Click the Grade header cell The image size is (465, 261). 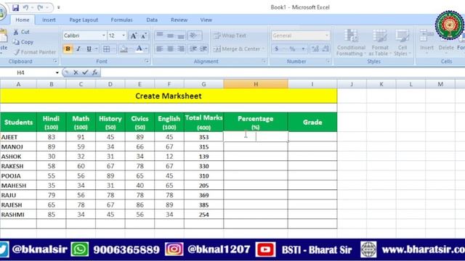click(312, 123)
